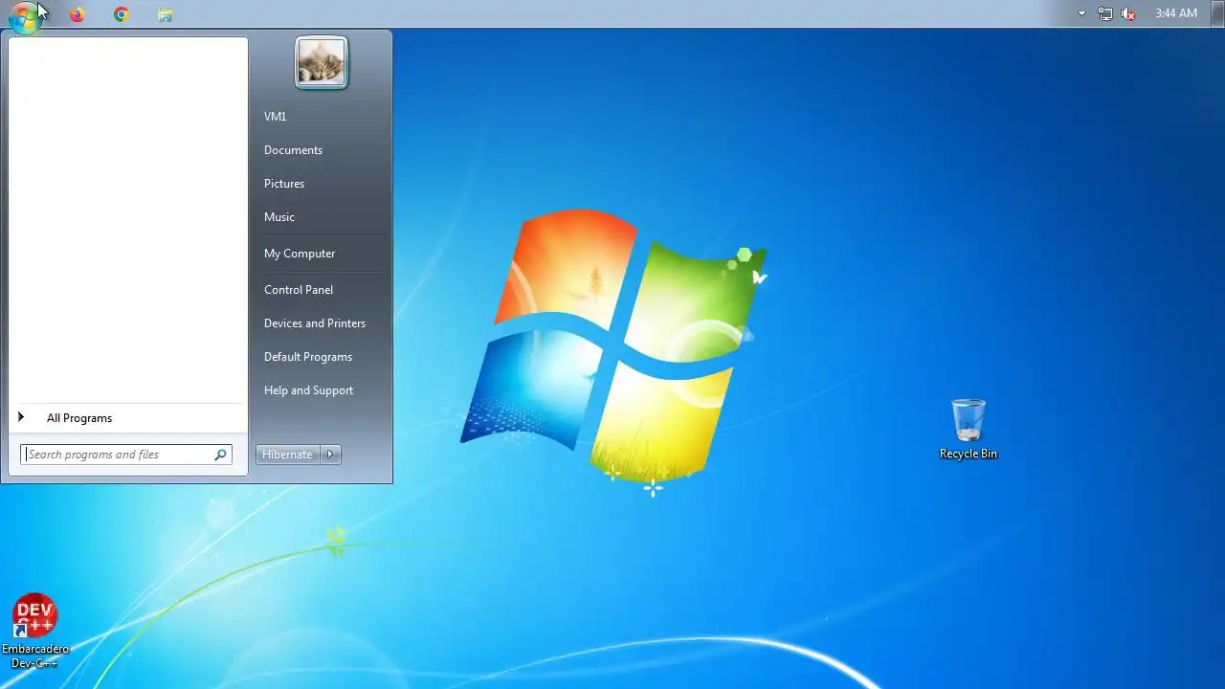
Task: Click the user account cat picture
Action: (322, 63)
